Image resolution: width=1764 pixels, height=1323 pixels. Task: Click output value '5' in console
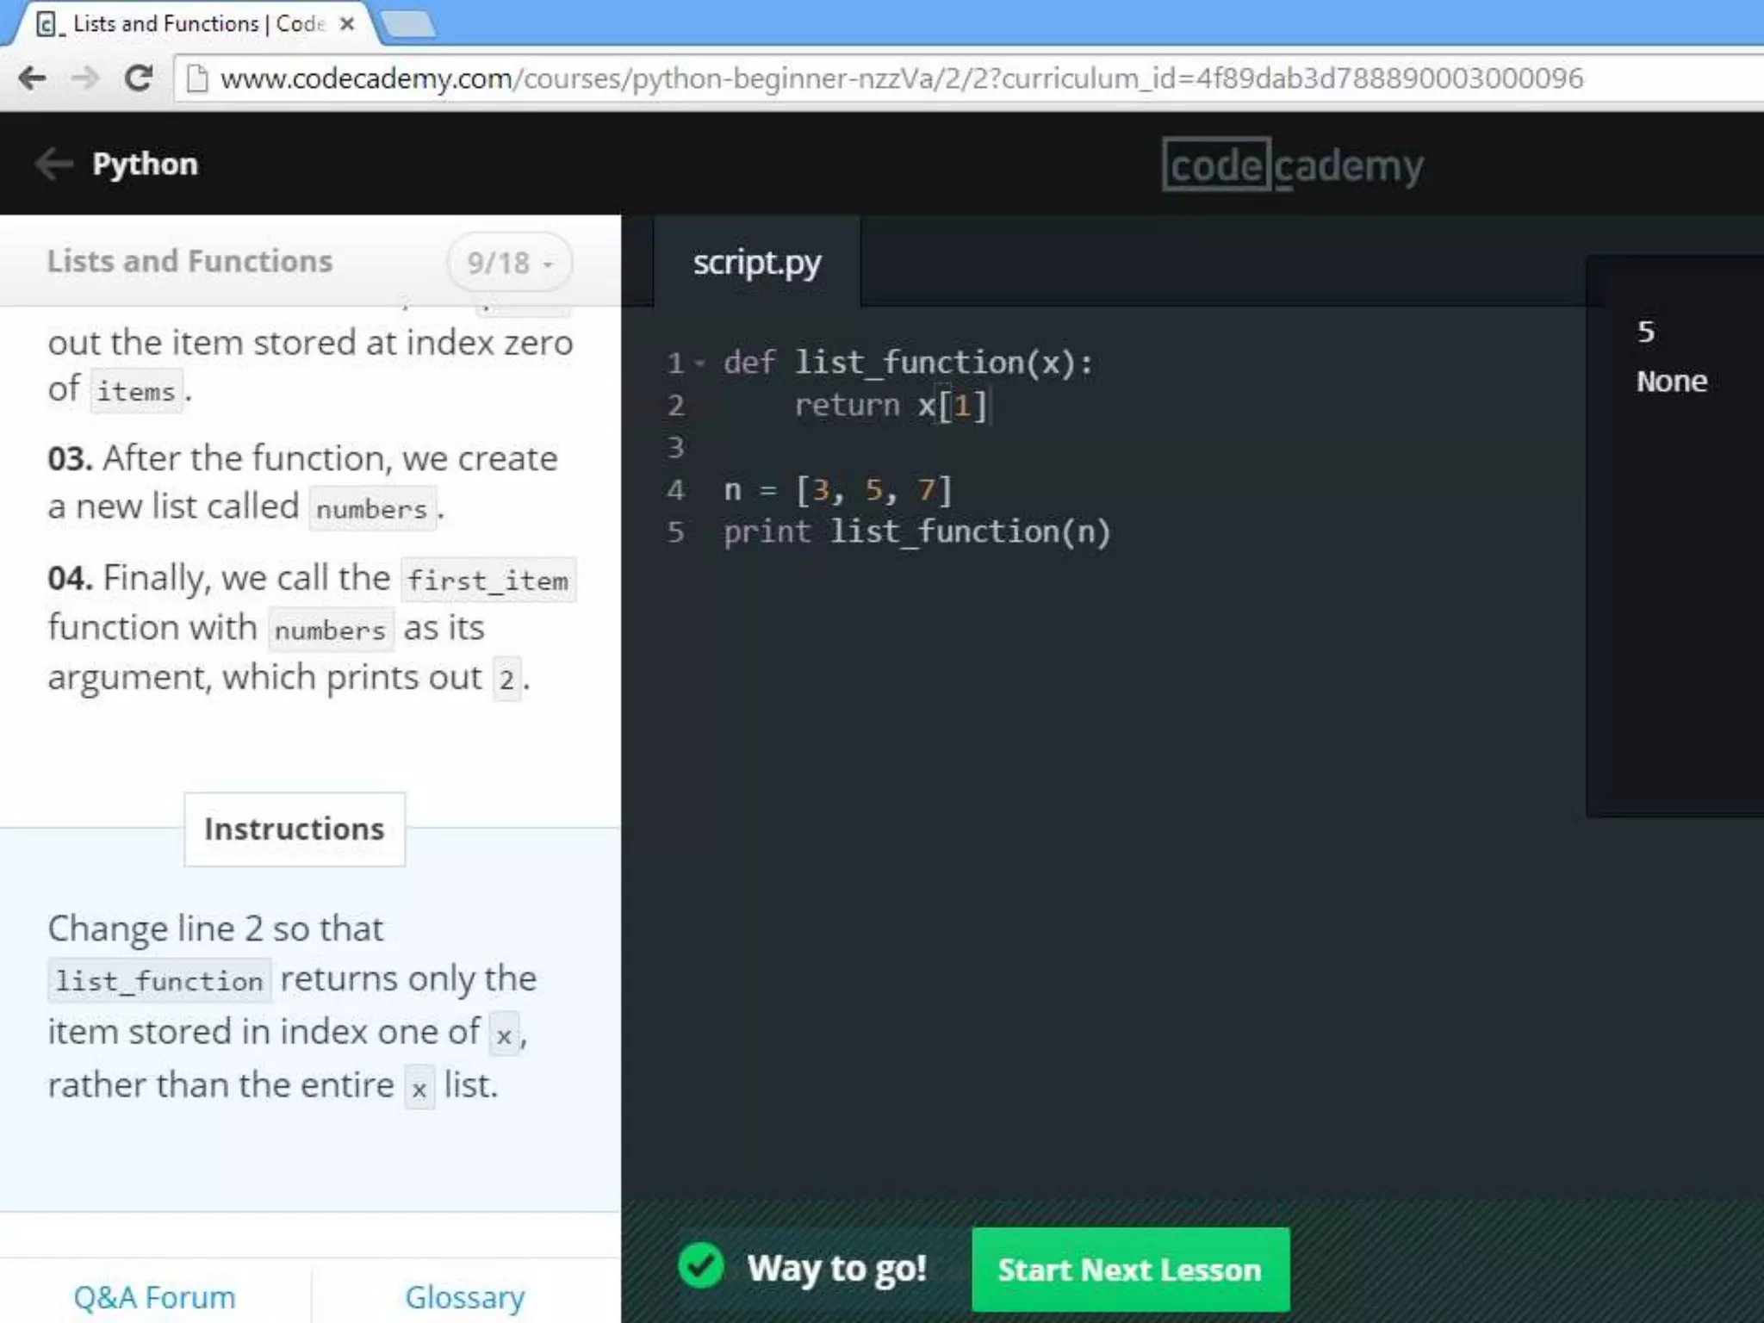1646,332
